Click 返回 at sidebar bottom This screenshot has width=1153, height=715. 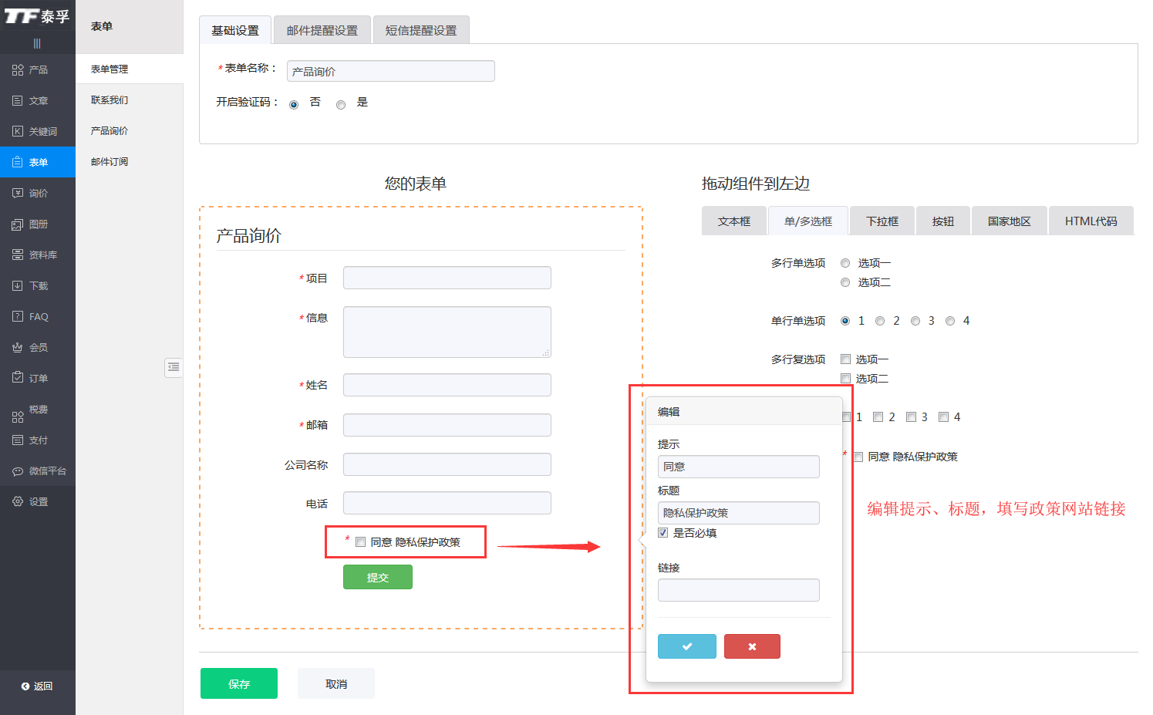pos(37,686)
